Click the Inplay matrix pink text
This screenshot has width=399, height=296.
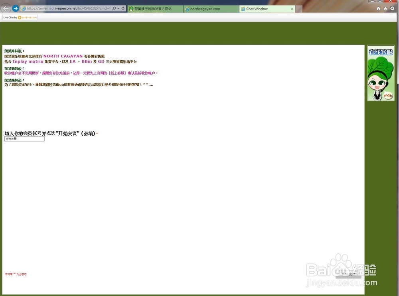click(x=28, y=61)
